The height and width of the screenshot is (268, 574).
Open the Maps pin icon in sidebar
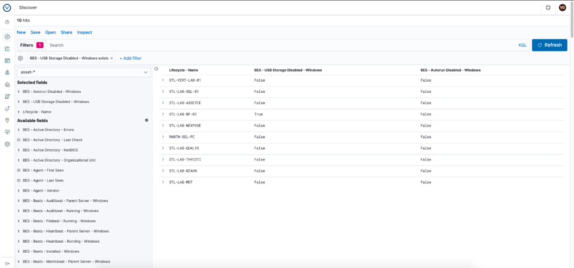tap(7, 73)
